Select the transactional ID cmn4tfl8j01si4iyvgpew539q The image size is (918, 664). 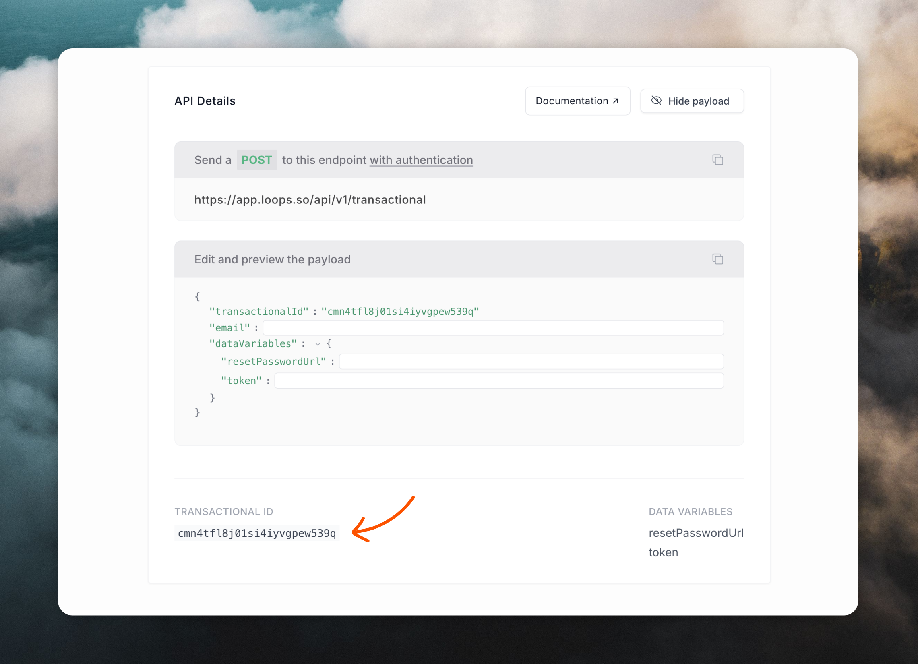point(256,533)
